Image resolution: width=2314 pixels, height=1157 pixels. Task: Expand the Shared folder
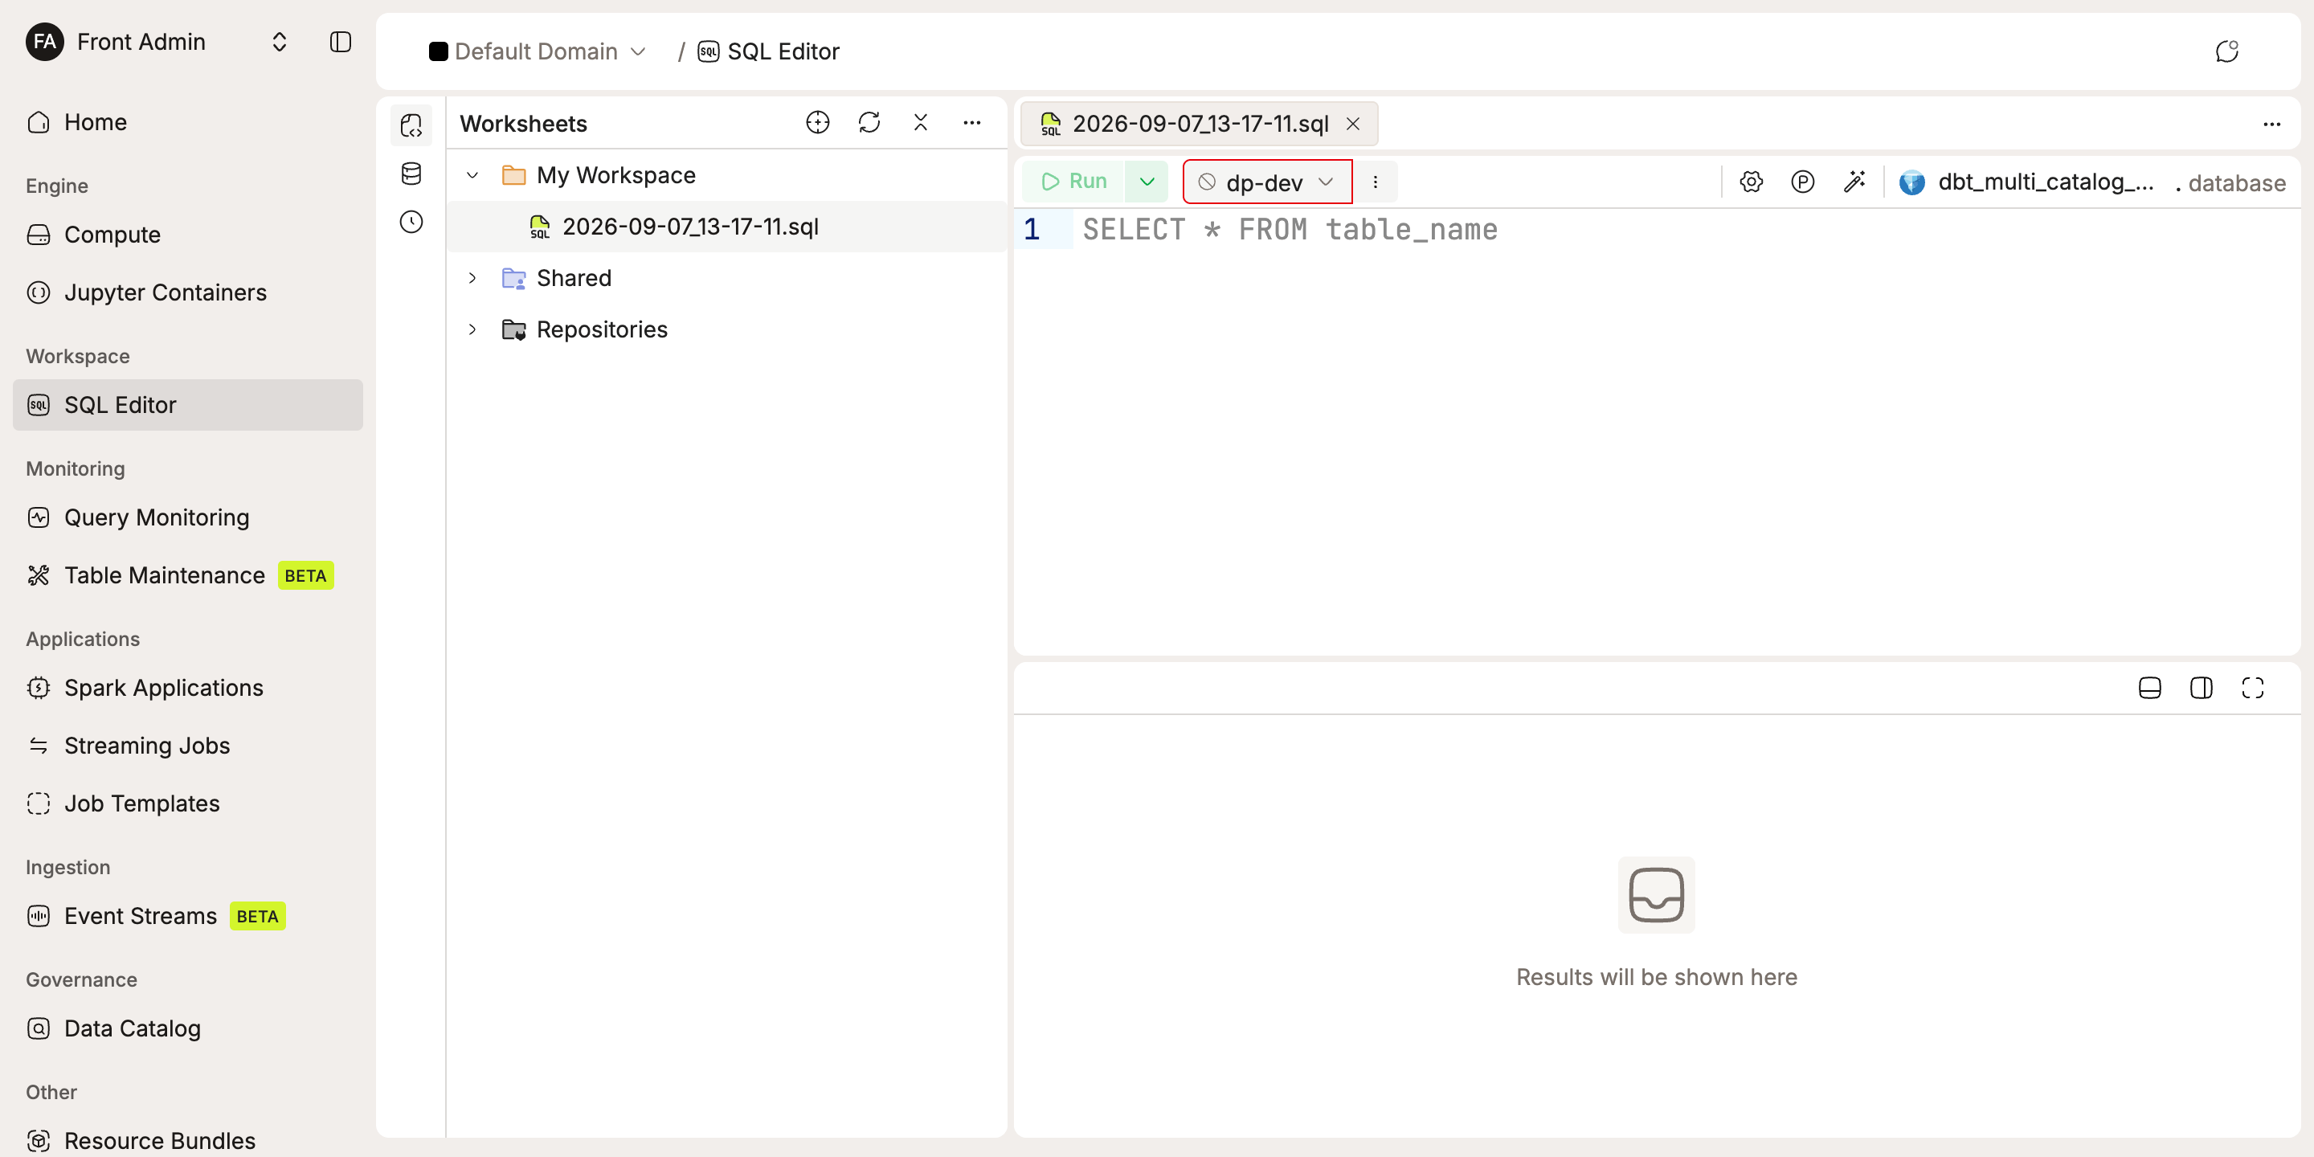(x=472, y=279)
